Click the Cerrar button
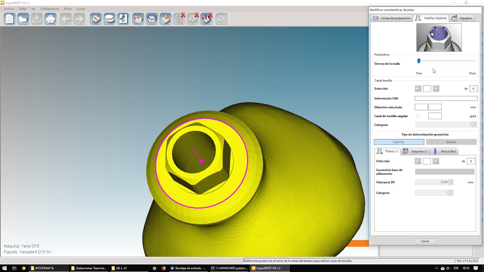This screenshot has height=272, width=484. click(425, 241)
